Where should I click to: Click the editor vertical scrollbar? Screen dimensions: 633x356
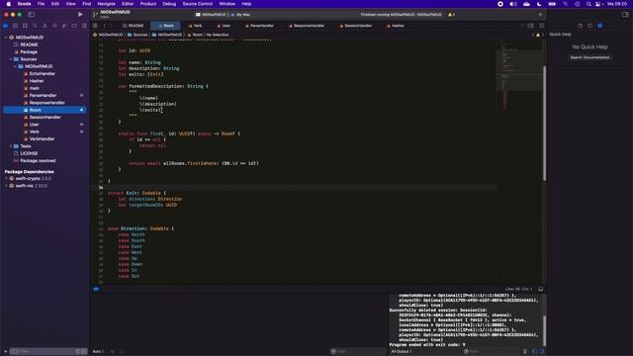pos(544,124)
